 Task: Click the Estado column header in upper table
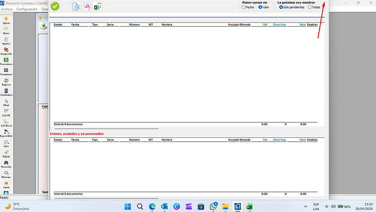pos(58,25)
